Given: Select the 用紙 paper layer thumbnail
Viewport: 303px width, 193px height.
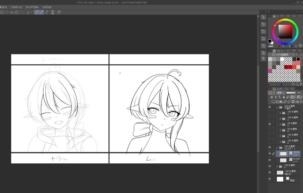Looking at the screenshot, I should tap(280, 179).
